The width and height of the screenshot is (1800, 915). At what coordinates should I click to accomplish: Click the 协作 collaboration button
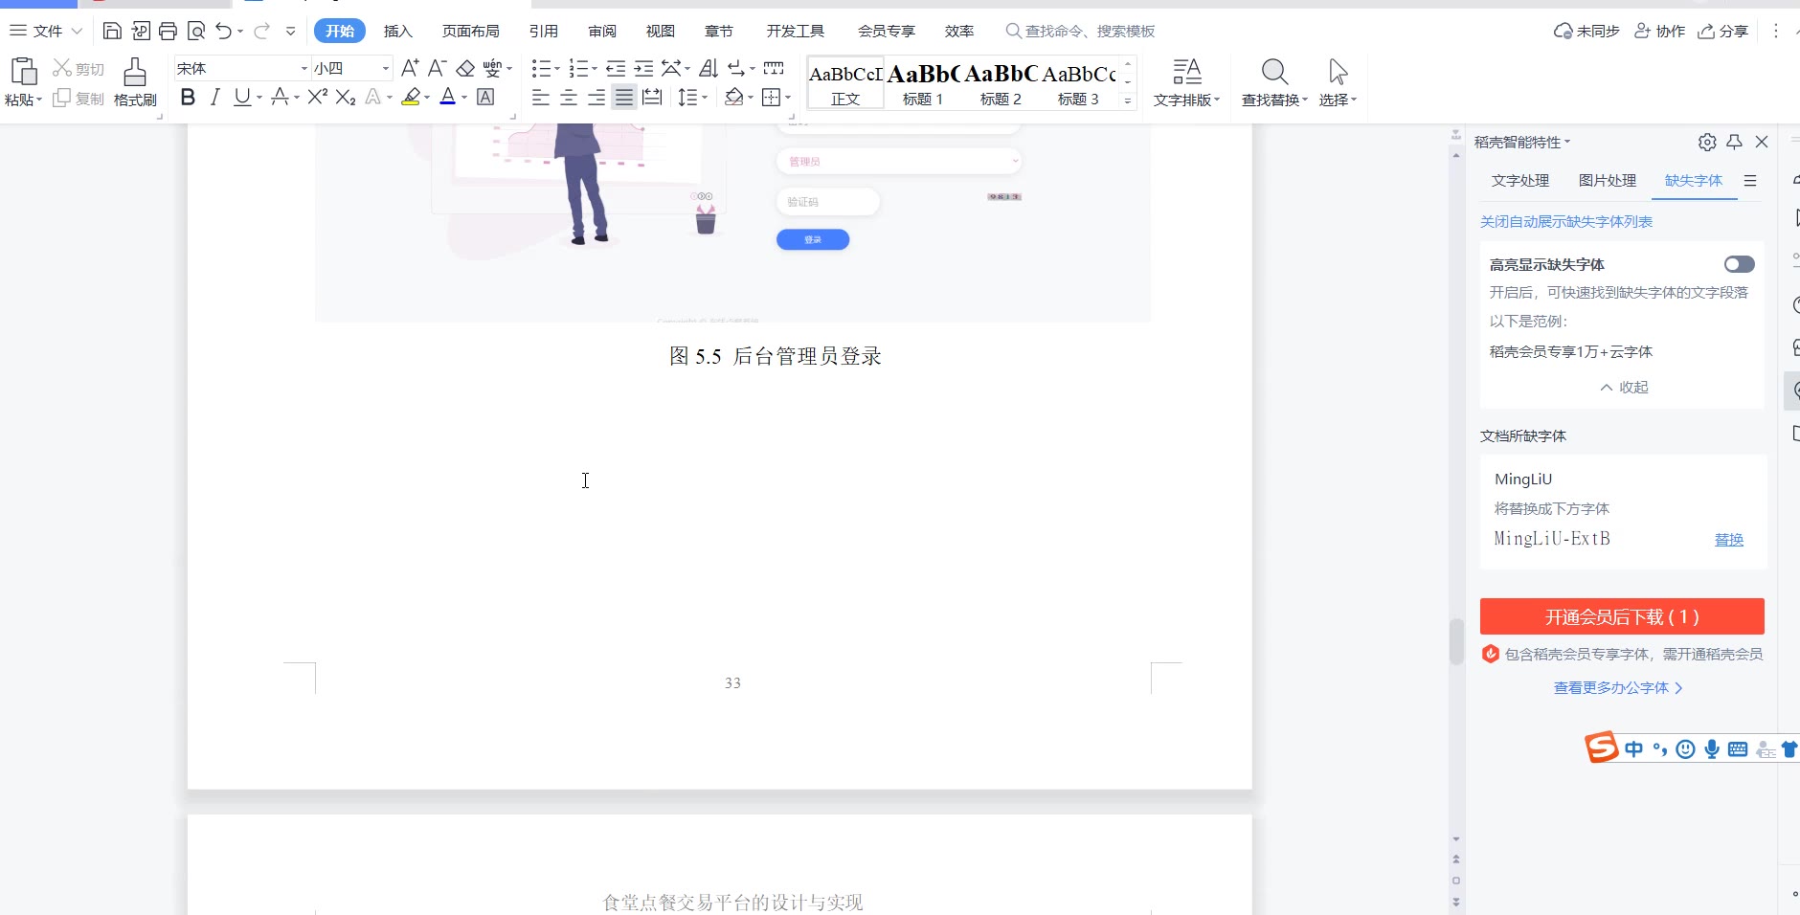coord(1659,31)
